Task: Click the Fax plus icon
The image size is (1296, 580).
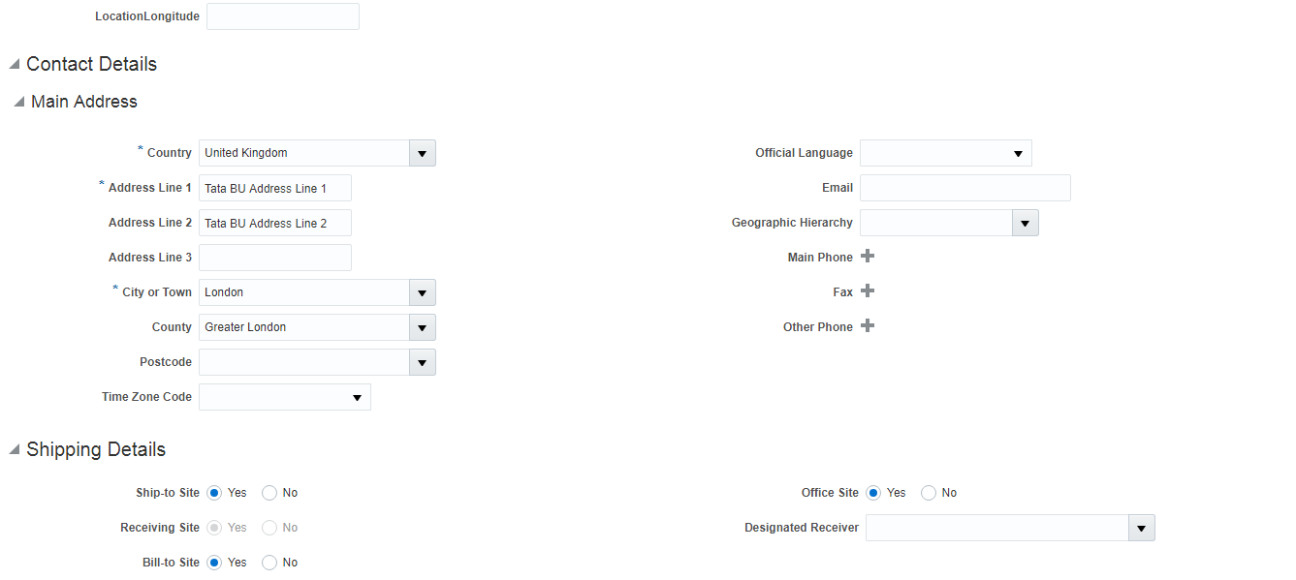Action: click(868, 291)
